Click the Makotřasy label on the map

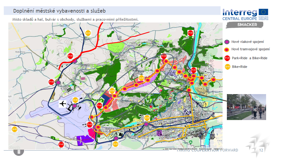coord(20,52)
